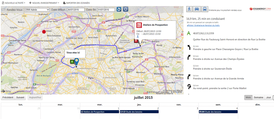
Task: Switch calendar to Jour view
Action: point(268,97)
